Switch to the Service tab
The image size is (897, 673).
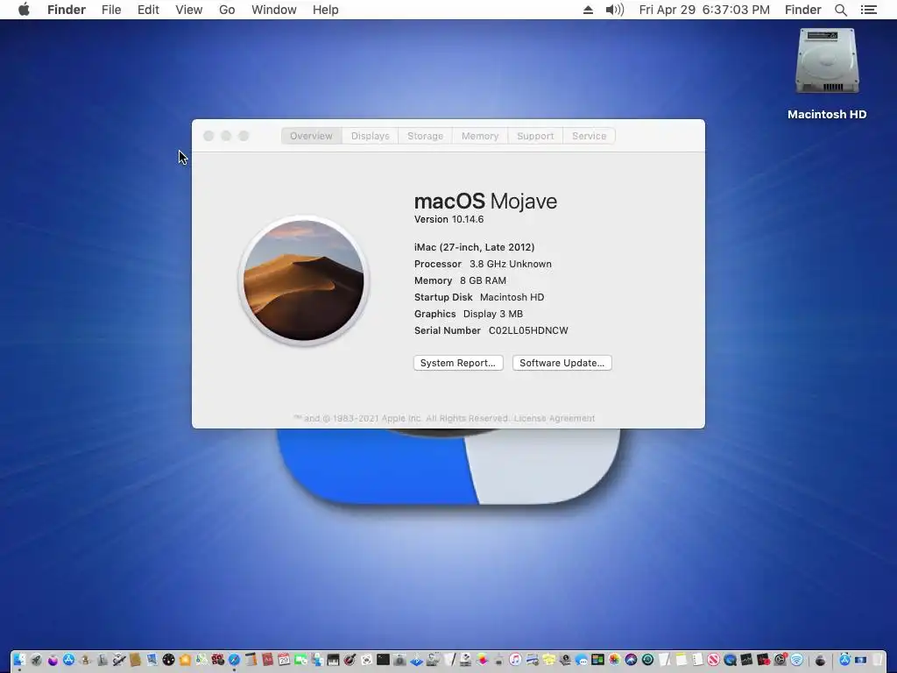pyautogui.click(x=590, y=136)
